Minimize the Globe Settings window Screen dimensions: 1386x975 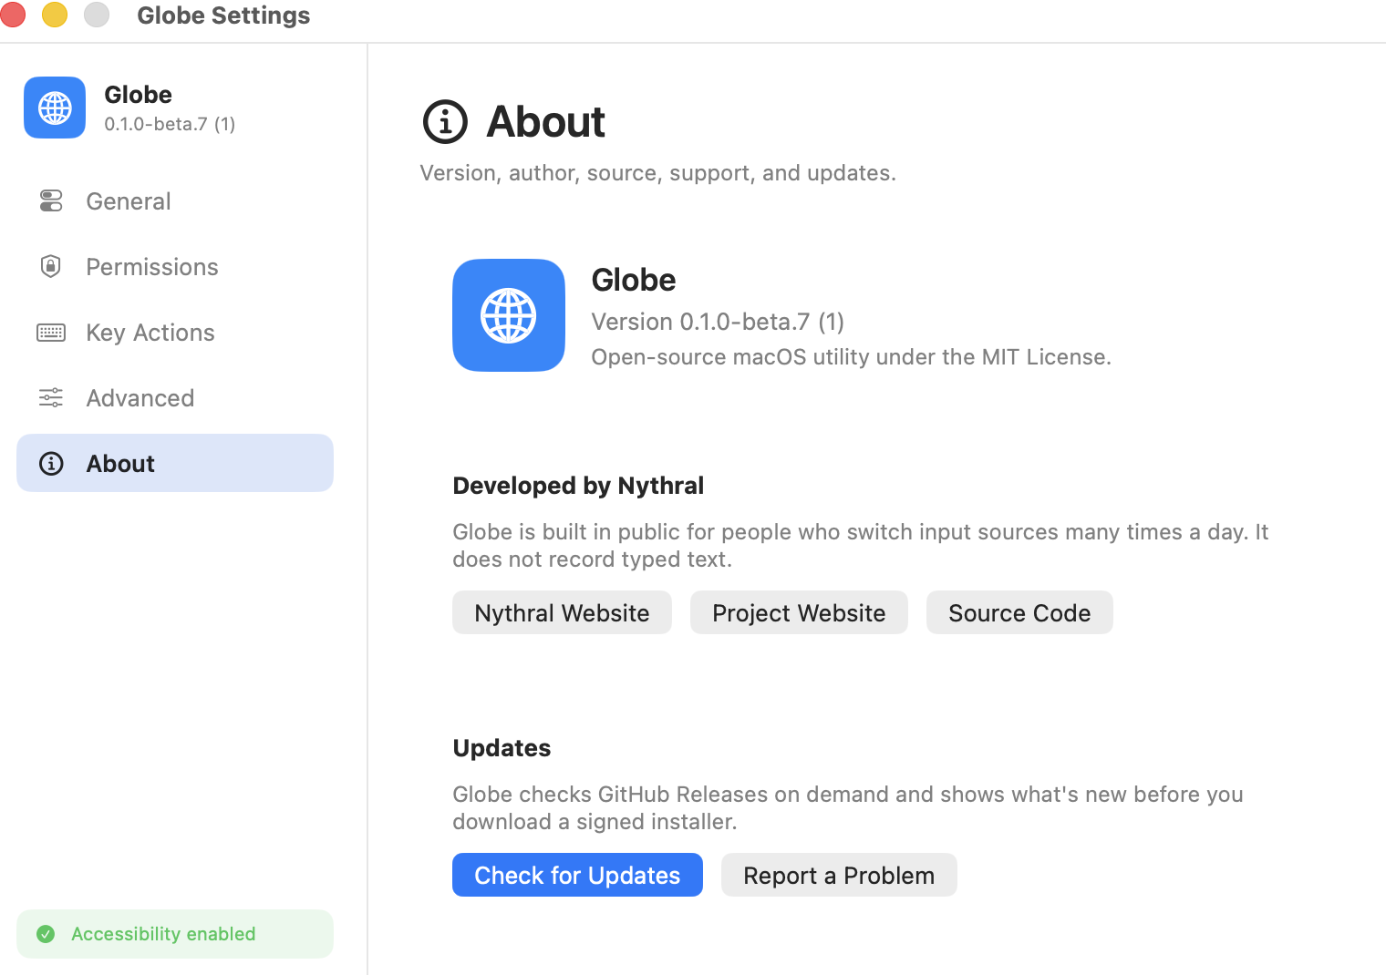click(x=55, y=15)
